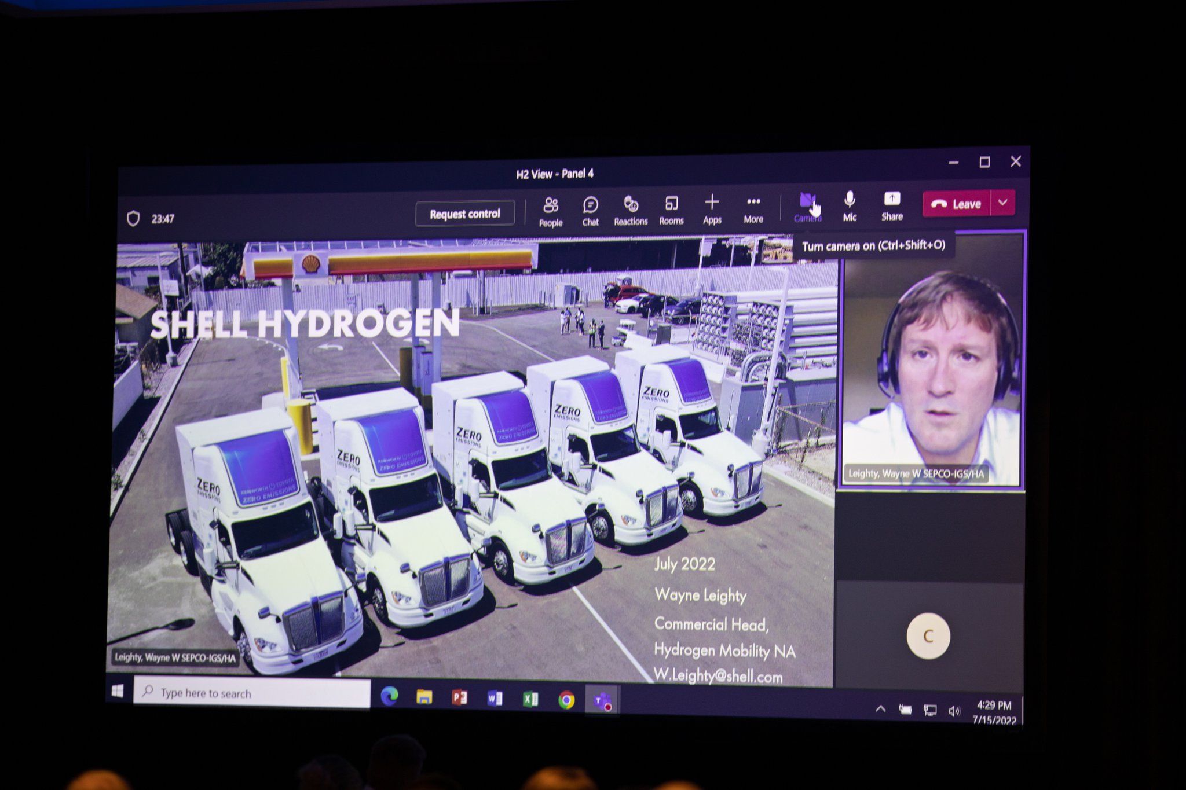Add Apps to the meeting
Screen dimensions: 1186x790
[712, 209]
